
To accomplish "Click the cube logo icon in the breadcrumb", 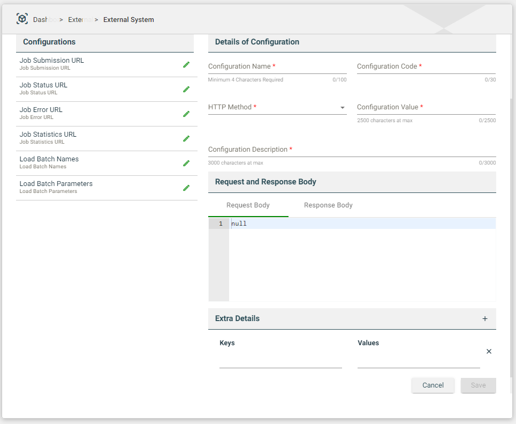I will tap(22, 19).
